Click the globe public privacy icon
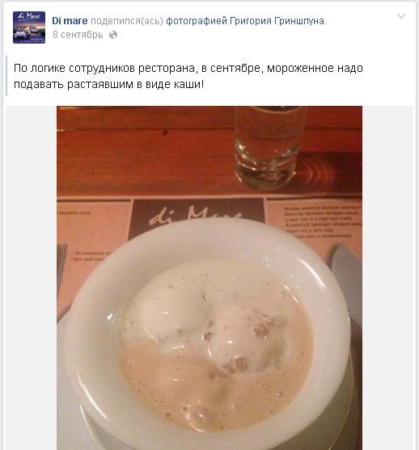This screenshot has width=419, height=450. pos(113,35)
